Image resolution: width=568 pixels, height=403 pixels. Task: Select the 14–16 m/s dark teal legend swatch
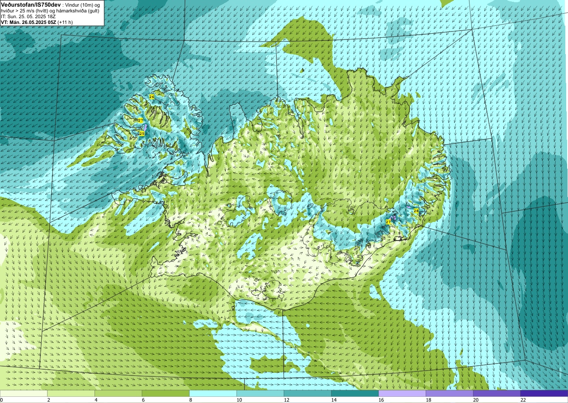pyautogui.click(x=355, y=393)
